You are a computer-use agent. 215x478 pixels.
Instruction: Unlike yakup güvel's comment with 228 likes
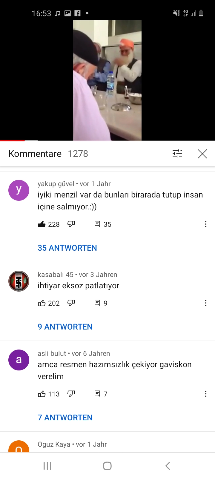pos(42,224)
